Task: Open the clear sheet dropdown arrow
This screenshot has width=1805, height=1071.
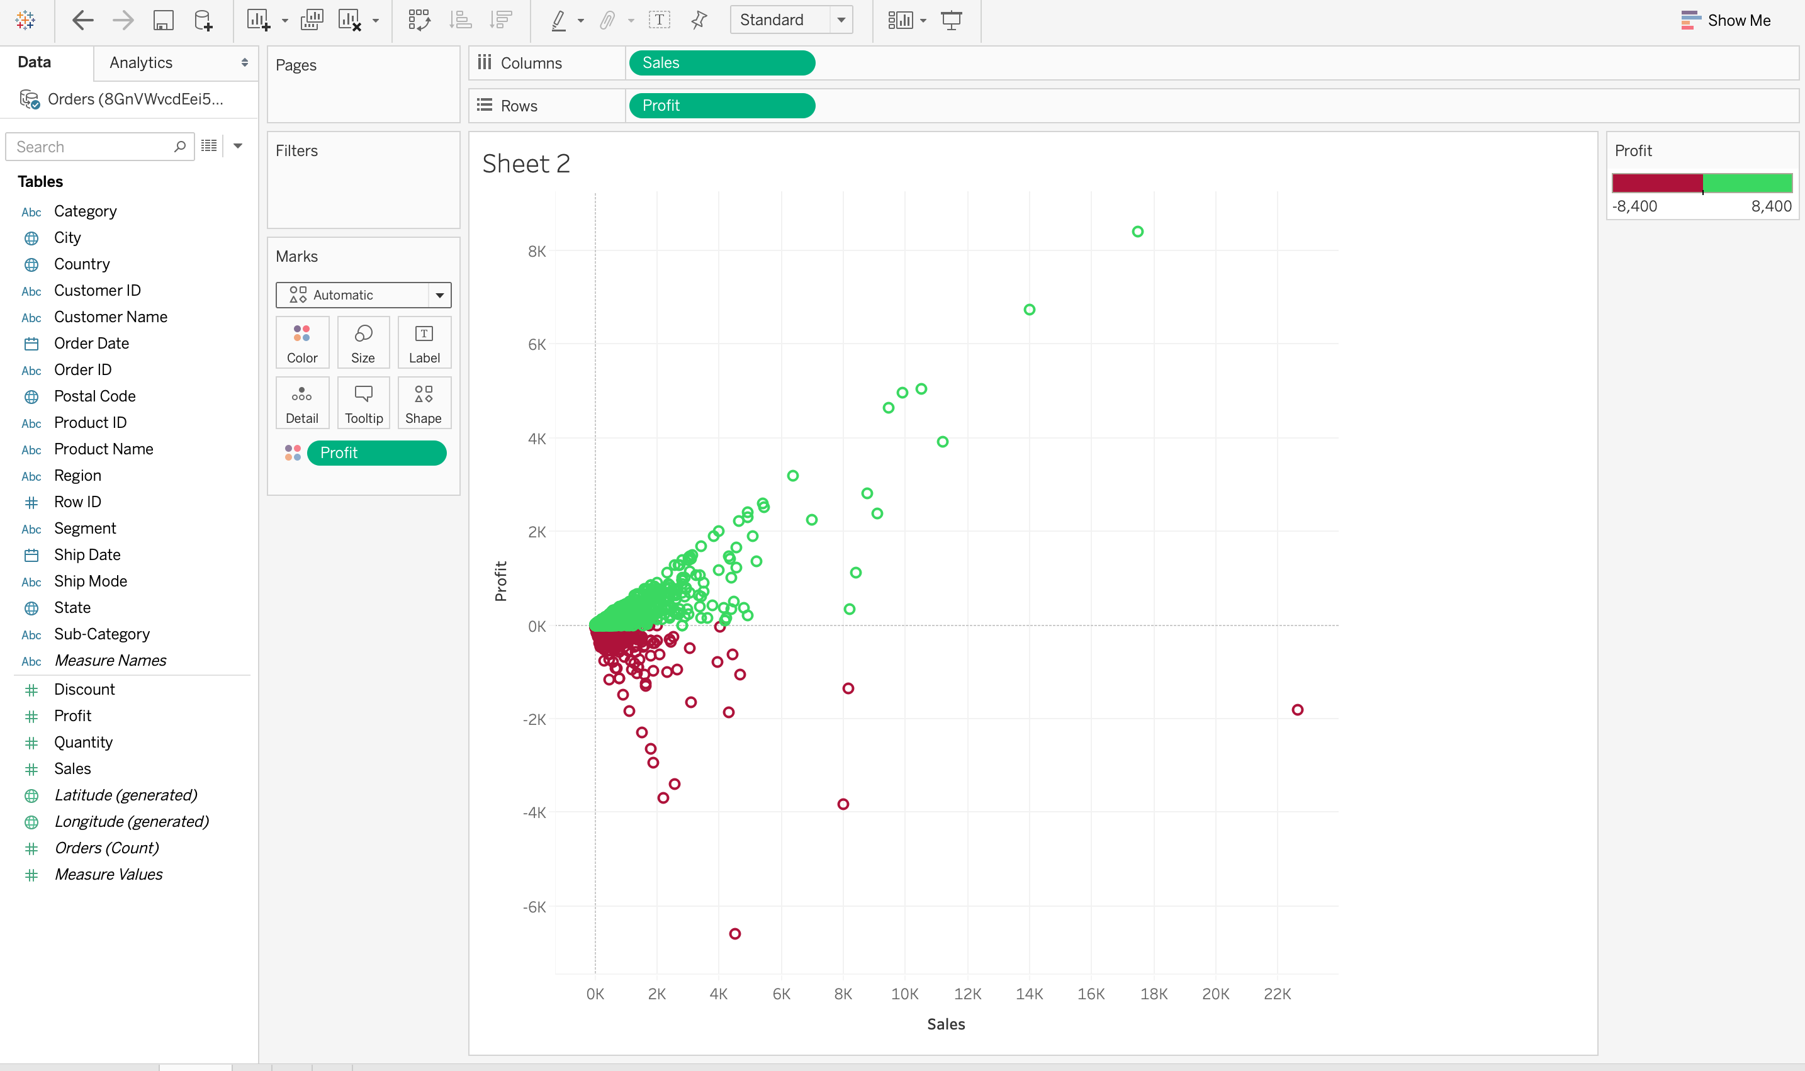Action: coord(376,21)
